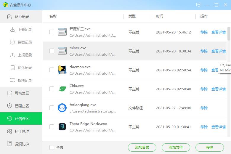Click the daemon.exe program icon
The height and width of the screenshot is (154, 231).
pyautogui.click(x=62, y=70)
